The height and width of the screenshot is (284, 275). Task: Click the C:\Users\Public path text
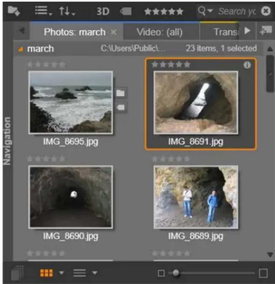pyautogui.click(x=133, y=49)
